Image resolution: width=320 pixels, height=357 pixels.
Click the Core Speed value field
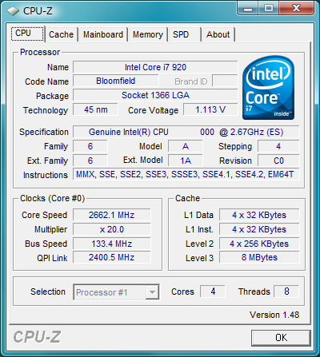click(x=112, y=215)
